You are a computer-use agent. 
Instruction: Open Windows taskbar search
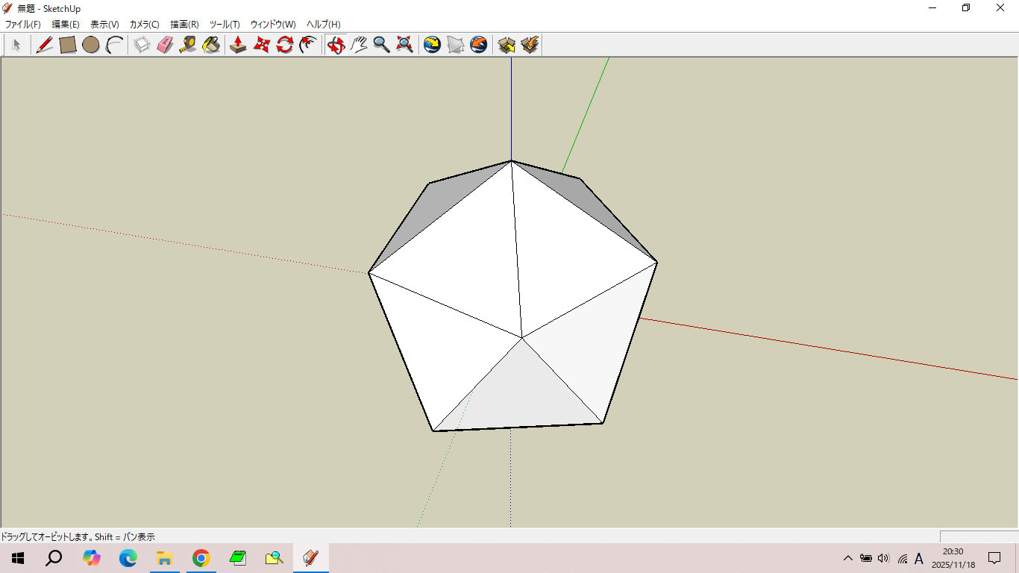click(54, 558)
